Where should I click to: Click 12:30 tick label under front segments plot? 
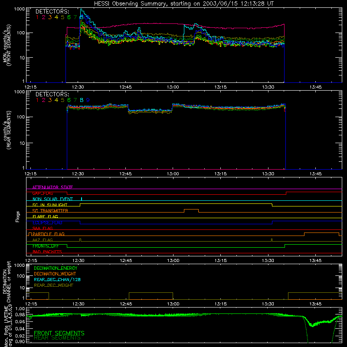pos(78,87)
